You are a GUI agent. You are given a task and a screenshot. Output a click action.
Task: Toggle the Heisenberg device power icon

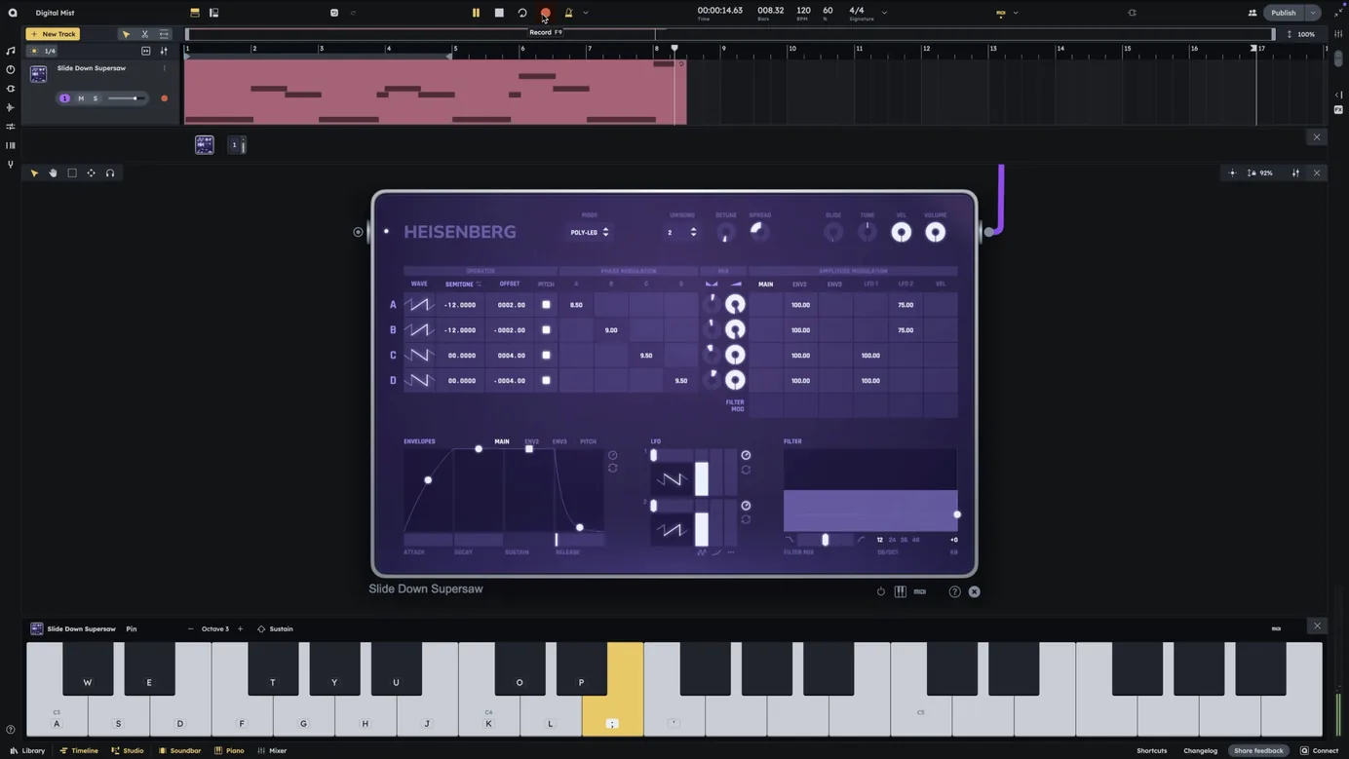coord(881,591)
